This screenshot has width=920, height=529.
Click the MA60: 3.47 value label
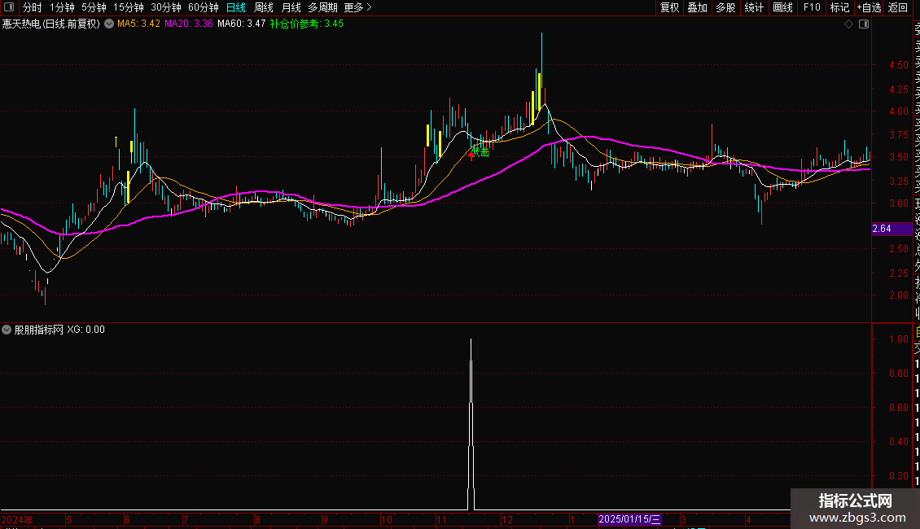(x=241, y=24)
